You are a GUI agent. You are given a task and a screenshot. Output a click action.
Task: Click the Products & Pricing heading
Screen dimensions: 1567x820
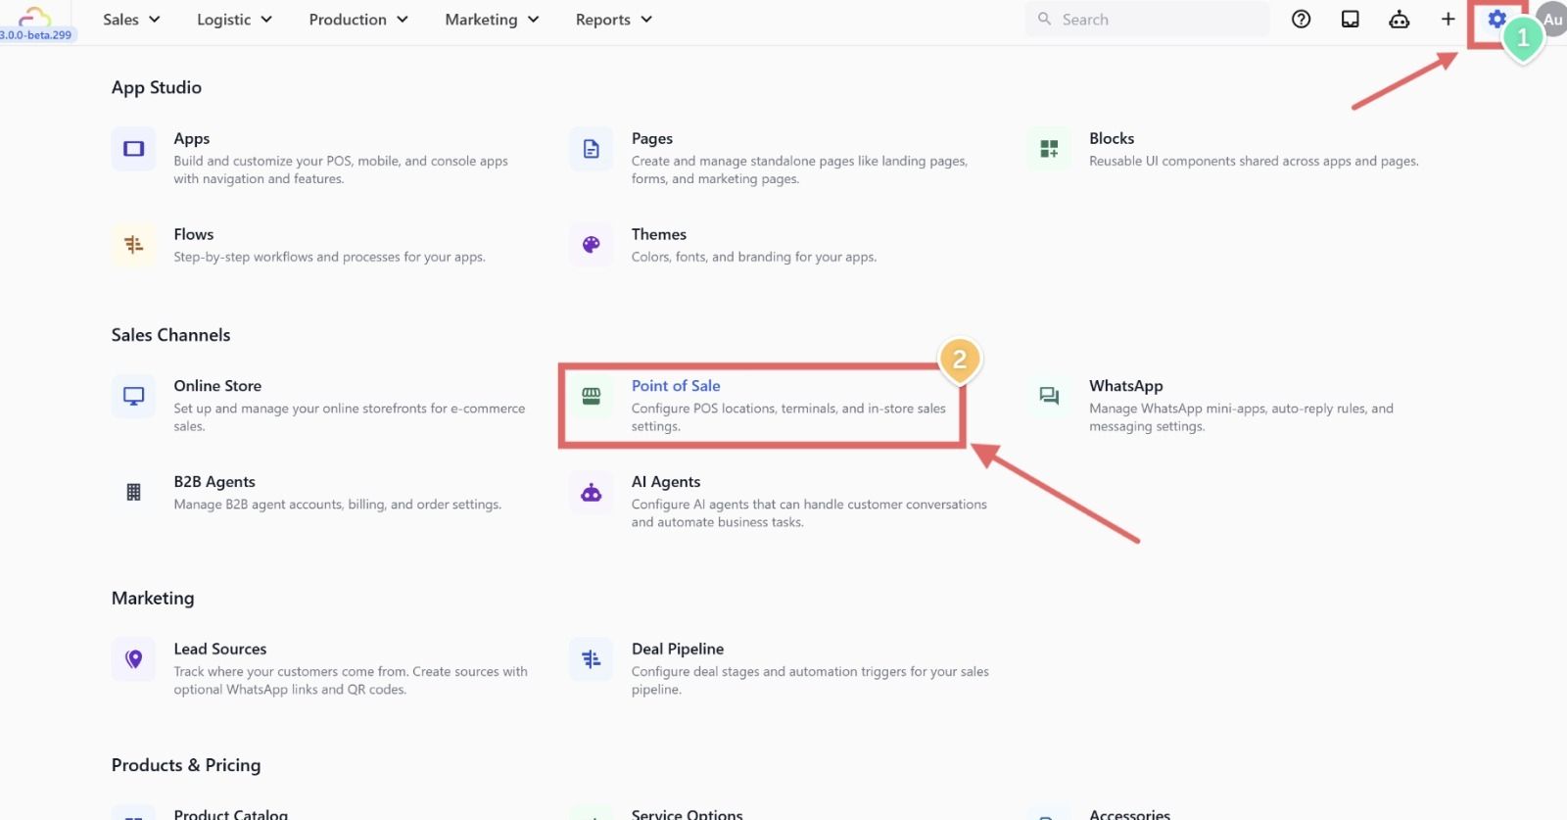(x=186, y=765)
